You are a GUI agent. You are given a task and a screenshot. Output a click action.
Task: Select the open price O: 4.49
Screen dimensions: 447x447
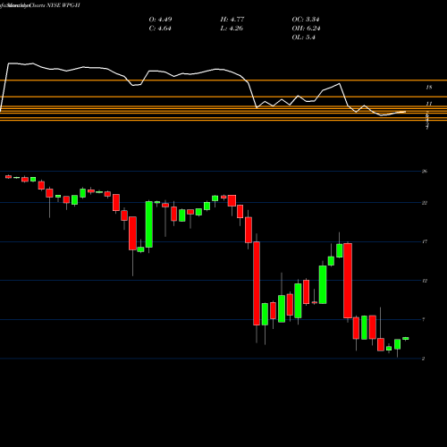coord(160,20)
